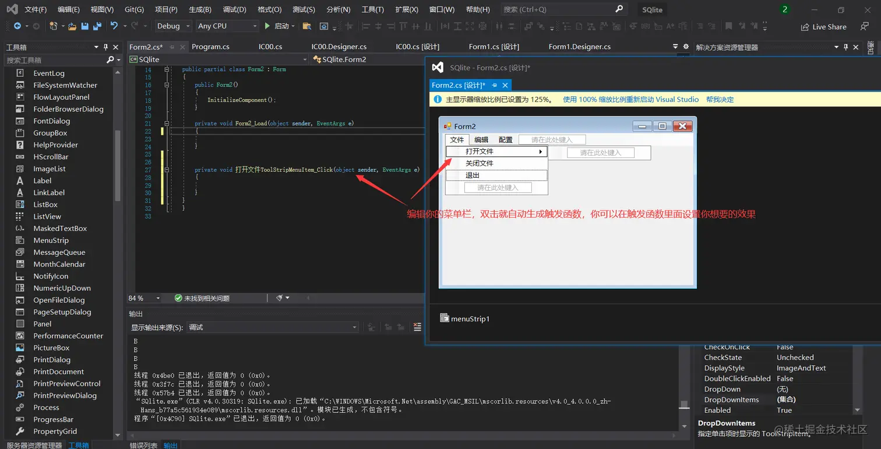Select 关闭文件 in the form menu
The width and height of the screenshot is (881, 449).
(x=480, y=163)
